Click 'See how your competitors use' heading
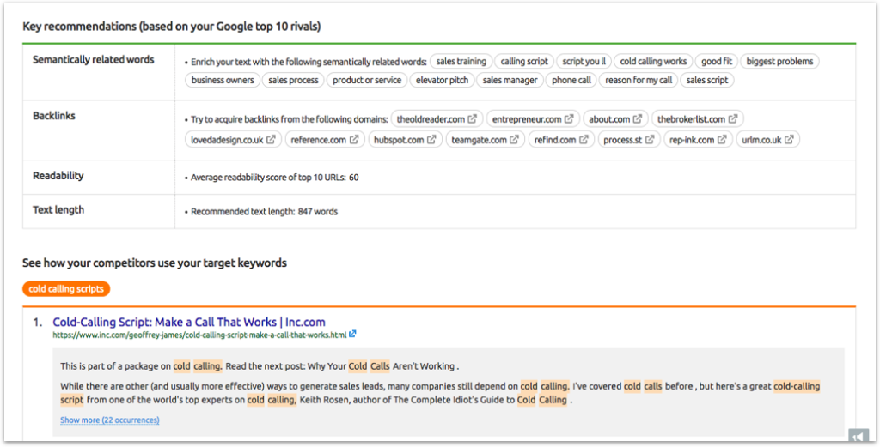The image size is (880, 447). tap(155, 263)
